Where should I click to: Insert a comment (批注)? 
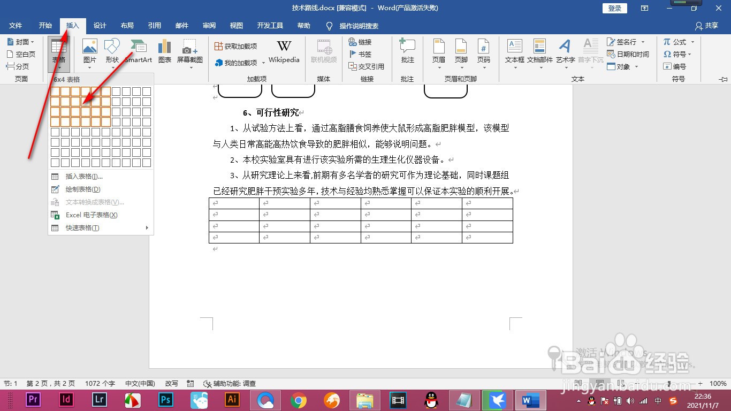click(x=408, y=52)
